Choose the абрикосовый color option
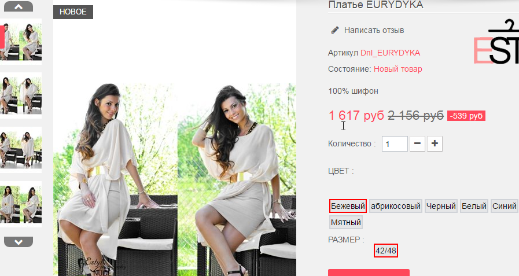 [396, 206]
